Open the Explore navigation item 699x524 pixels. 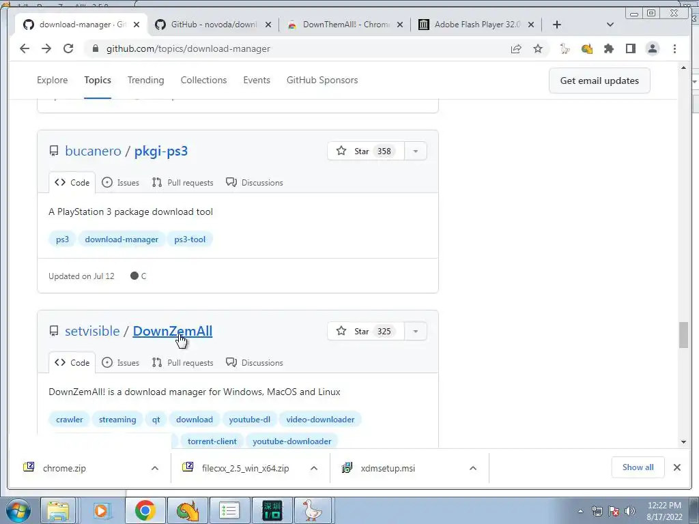(52, 81)
